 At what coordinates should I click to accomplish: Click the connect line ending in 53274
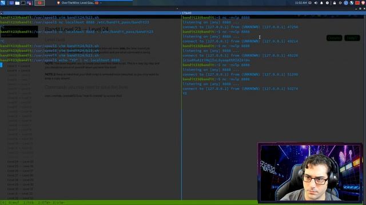point(240,89)
